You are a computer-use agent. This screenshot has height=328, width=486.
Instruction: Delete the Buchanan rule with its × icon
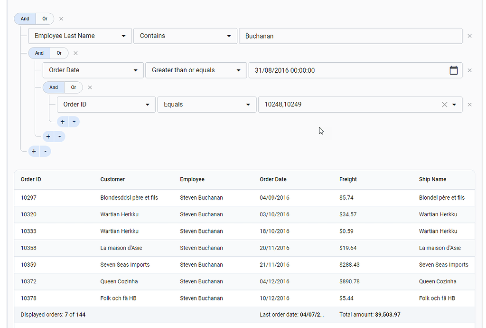click(469, 36)
